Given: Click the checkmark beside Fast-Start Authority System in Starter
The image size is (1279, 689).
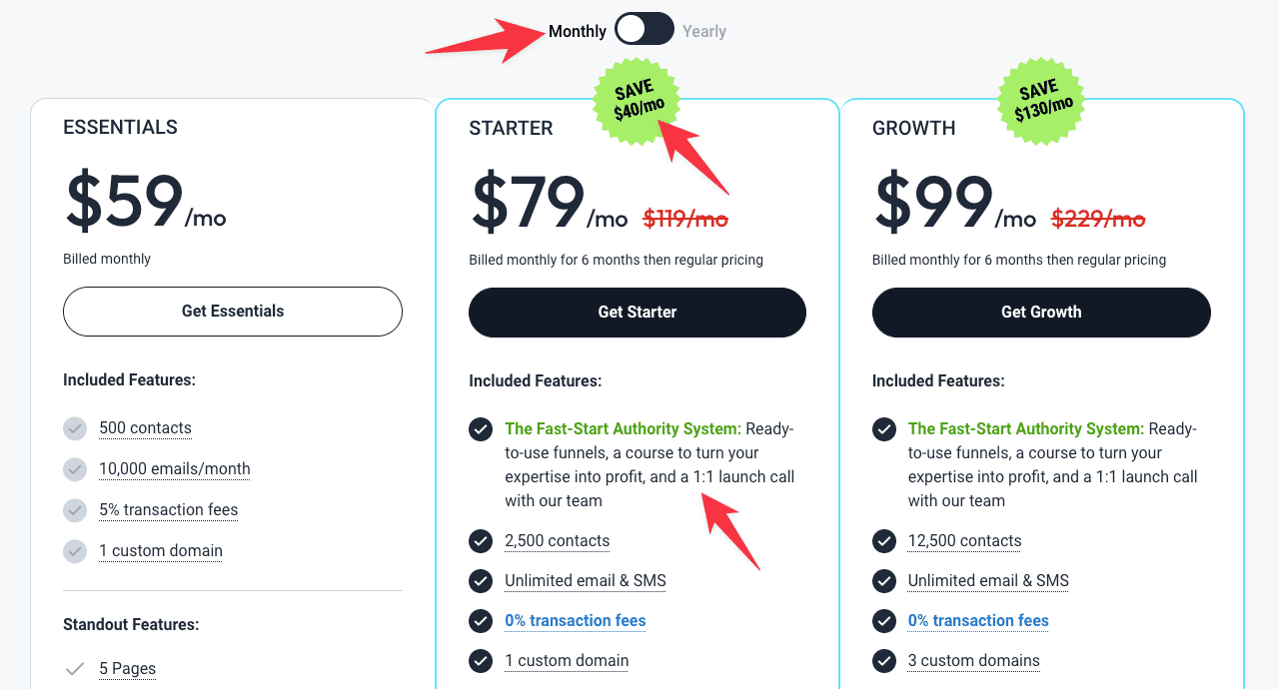Looking at the screenshot, I should (x=480, y=429).
